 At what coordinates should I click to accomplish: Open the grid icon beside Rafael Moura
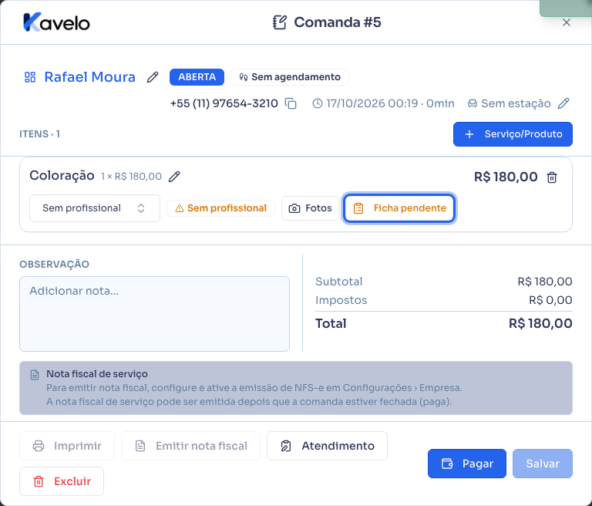tap(30, 77)
